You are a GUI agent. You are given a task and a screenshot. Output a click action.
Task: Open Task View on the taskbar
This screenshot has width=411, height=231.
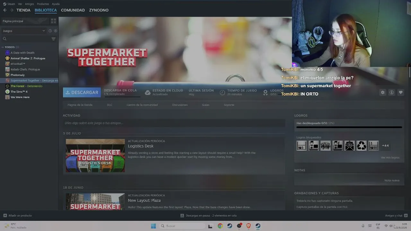[210, 226]
